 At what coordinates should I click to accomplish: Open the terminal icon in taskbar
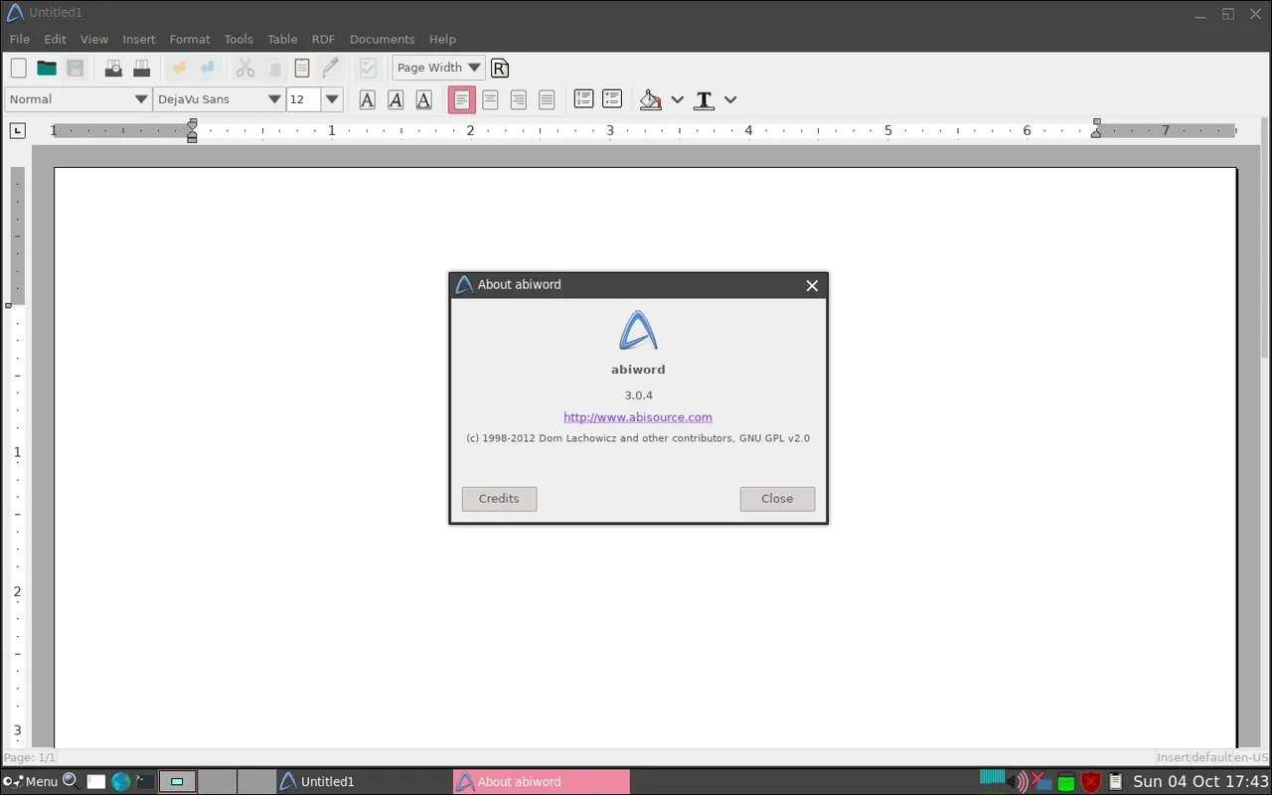(145, 782)
